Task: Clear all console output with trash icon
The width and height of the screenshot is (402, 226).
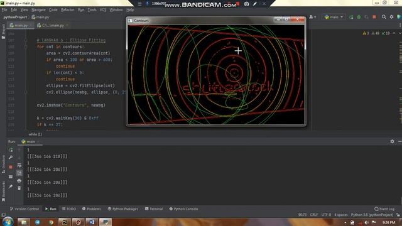Action: [x=19, y=188]
